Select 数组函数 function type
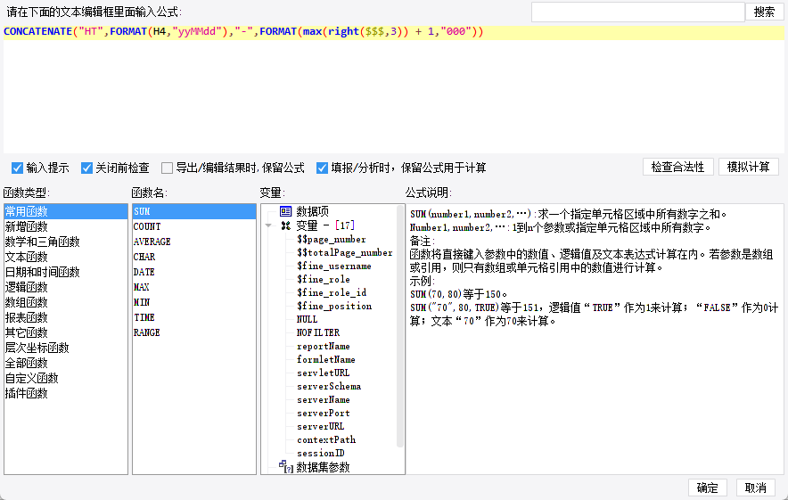788x500 pixels. click(x=66, y=302)
